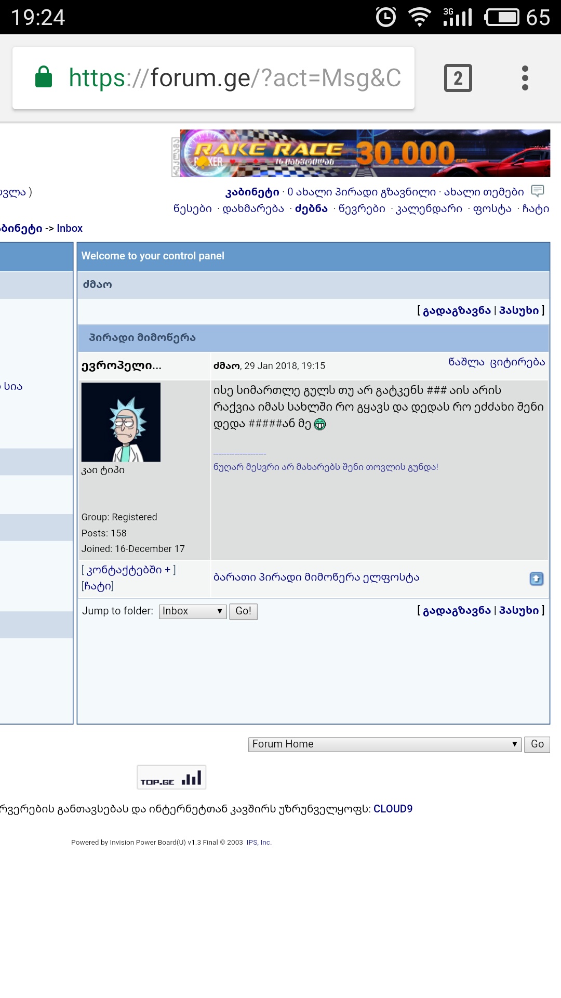Select the Joined: 16-December 17 text

point(133,549)
